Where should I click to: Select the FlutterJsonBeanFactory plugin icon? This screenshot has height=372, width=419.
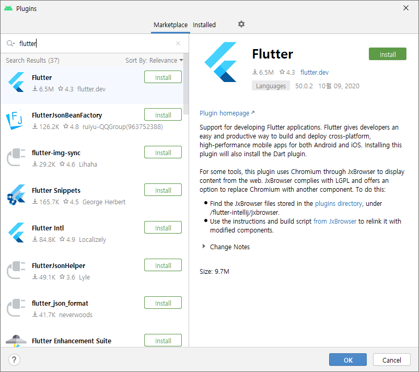16,120
